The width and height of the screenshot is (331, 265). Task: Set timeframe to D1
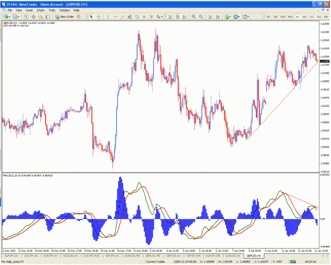pyautogui.click(x=312, y=16)
